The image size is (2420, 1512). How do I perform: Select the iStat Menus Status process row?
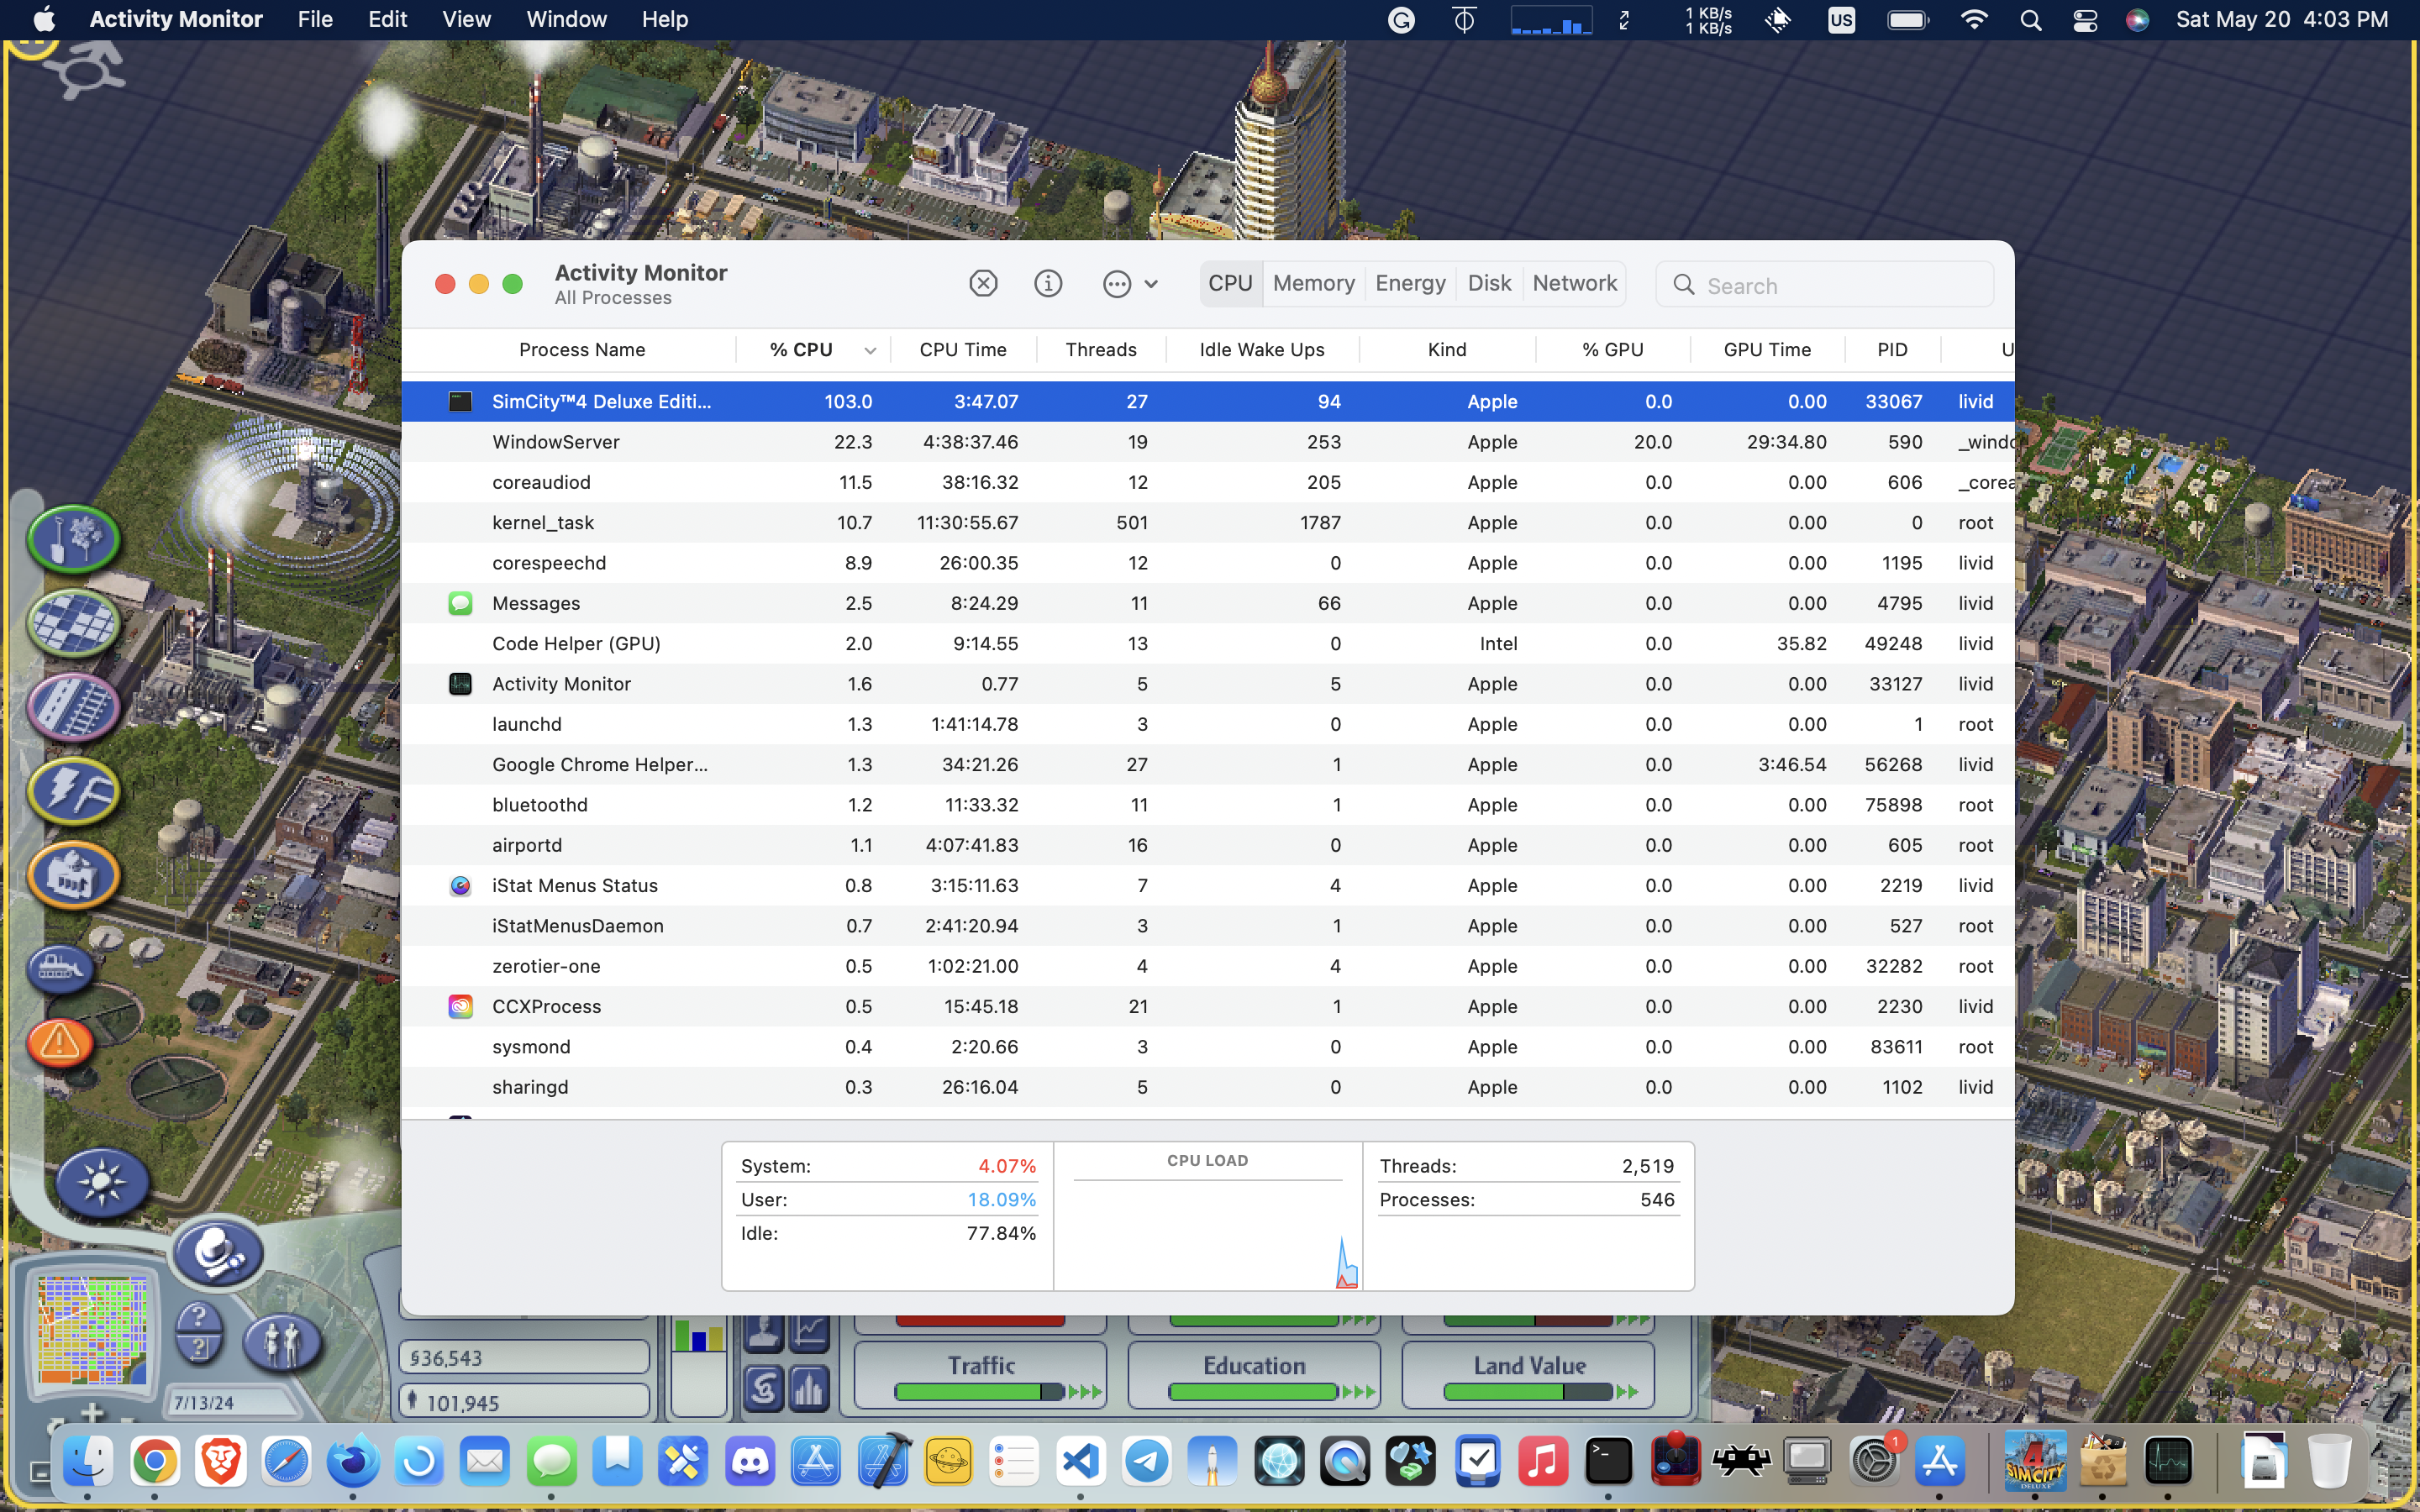point(1208,886)
